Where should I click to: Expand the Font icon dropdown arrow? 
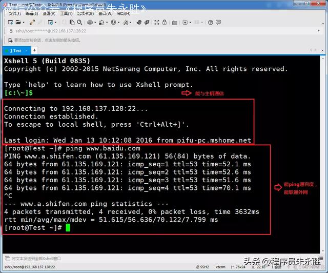click(131, 22)
